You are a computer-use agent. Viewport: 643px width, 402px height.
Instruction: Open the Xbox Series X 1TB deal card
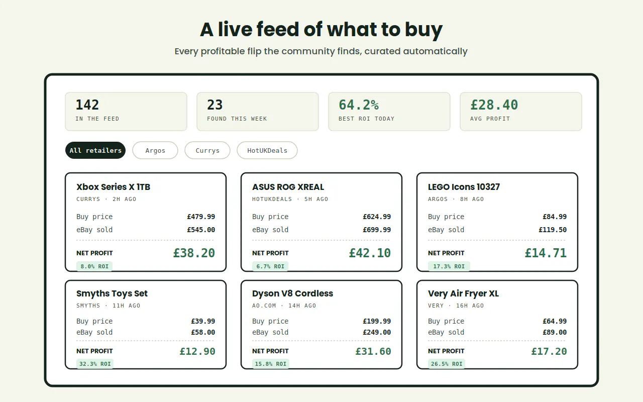click(146, 222)
